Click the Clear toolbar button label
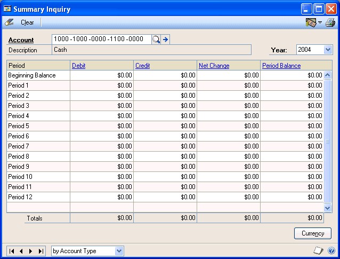Image resolution: width=340 pixels, height=259 pixels. click(27, 22)
